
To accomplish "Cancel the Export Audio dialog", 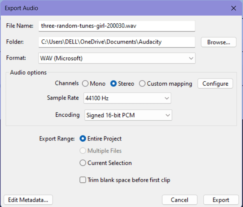I will tap(180, 200).
